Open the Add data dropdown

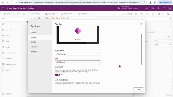pyautogui.click(x=51, y=14)
